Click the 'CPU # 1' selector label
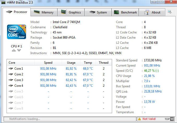This screenshot has width=177, height=123. pos(16,46)
